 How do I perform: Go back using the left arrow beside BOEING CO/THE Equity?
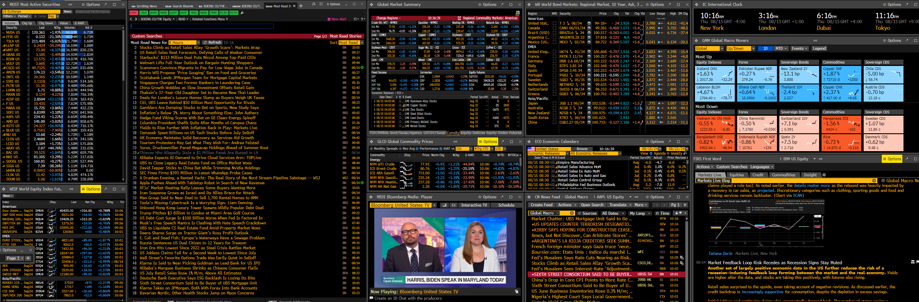coord(131,19)
